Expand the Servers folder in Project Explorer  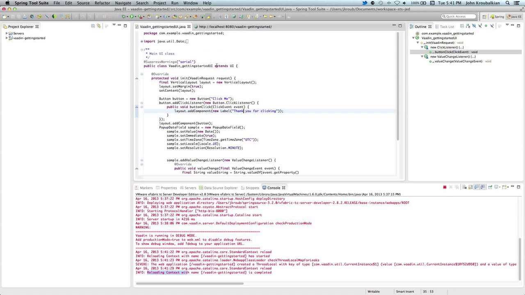(7, 34)
